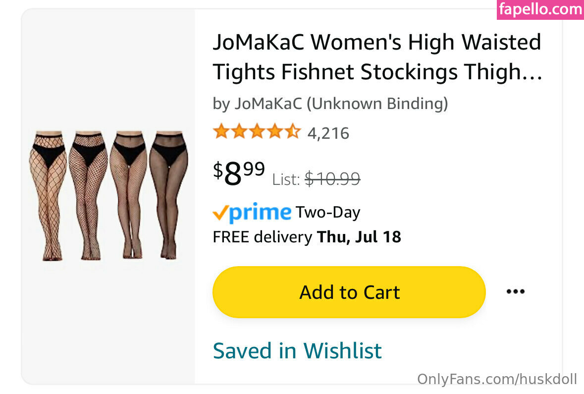Click the orange Prime checkmark icon

point(220,213)
